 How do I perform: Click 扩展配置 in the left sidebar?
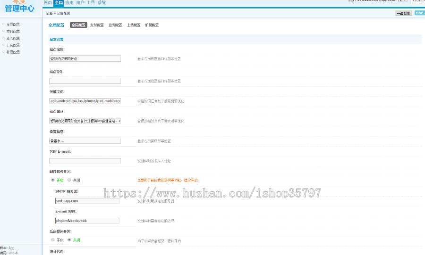(13, 52)
